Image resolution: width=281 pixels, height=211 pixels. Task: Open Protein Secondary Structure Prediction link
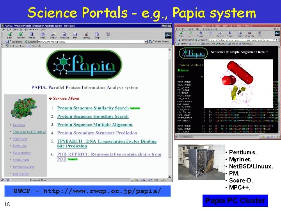[x=97, y=133]
